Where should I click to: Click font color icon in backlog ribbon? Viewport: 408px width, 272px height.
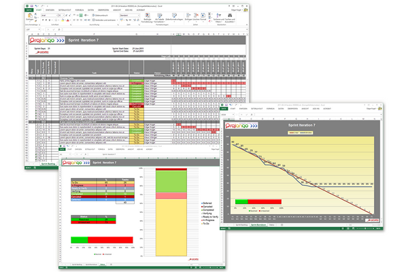pyautogui.click(x=68, y=20)
